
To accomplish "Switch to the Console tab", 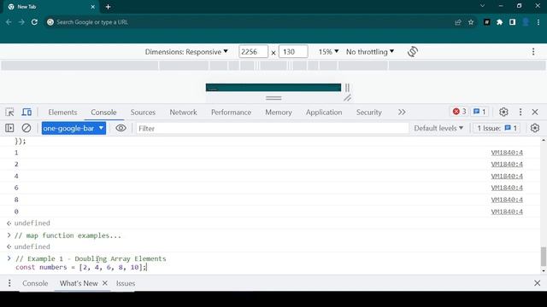I will [103, 113].
